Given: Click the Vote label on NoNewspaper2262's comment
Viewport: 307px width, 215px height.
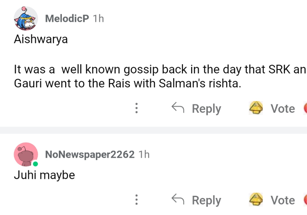Looking at the screenshot, I should [282, 200].
